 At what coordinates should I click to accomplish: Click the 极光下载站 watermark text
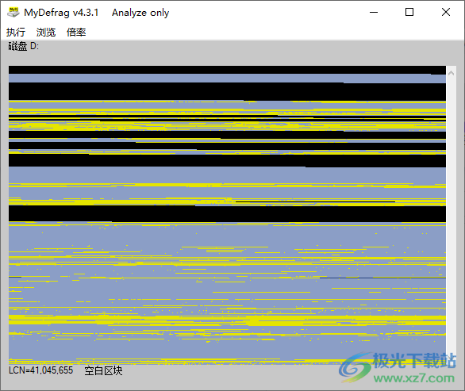coord(414,361)
